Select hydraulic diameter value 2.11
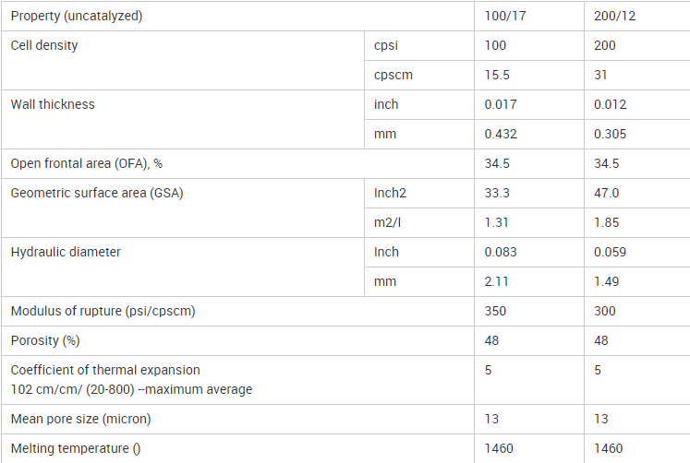Viewport: 690px width, 463px height. 496,281
